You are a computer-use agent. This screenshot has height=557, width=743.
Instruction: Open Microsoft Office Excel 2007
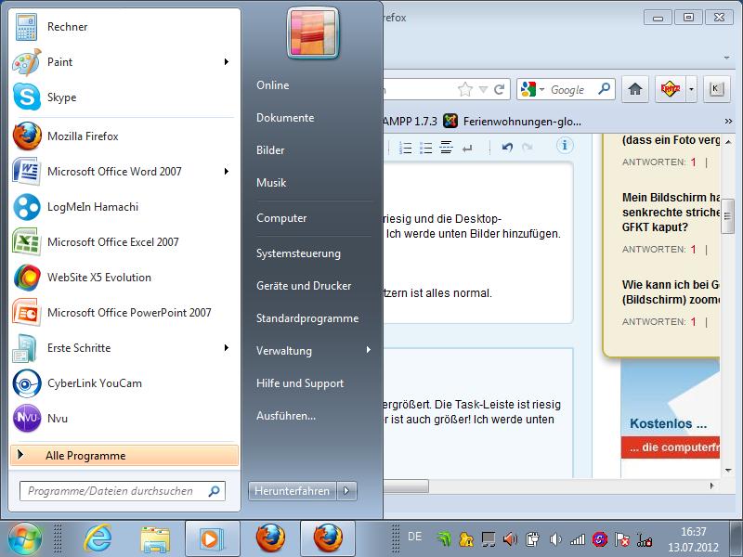click(x=124, y=241)
